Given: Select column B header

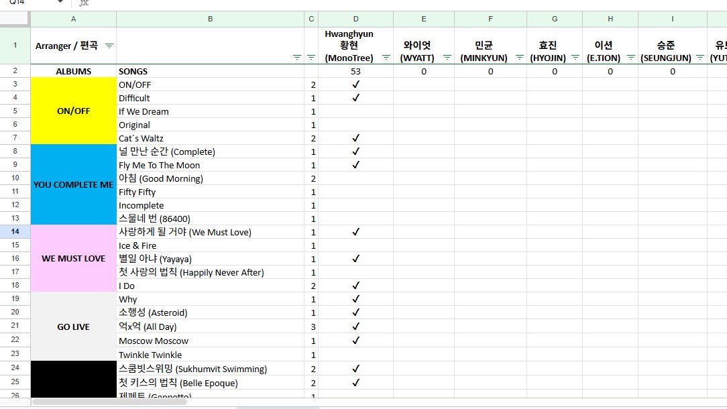Looking at the screenshot, I should (x=210, y=19).
